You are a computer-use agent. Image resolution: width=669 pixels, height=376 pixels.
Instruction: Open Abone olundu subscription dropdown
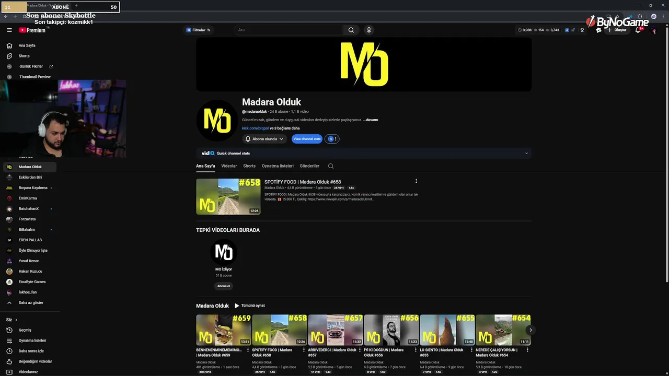tap(265, 139)
